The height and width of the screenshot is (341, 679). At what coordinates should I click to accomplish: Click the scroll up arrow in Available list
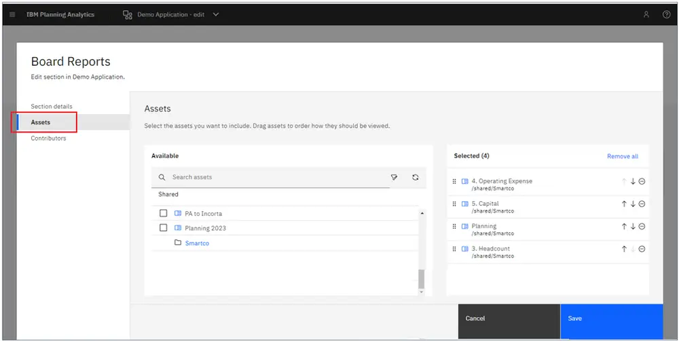tap(422, 213)
